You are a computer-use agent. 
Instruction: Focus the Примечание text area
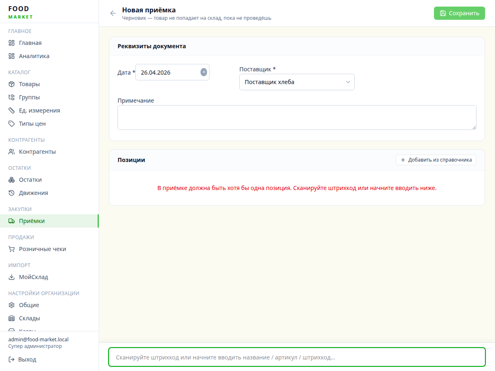(x=297, y=117)
